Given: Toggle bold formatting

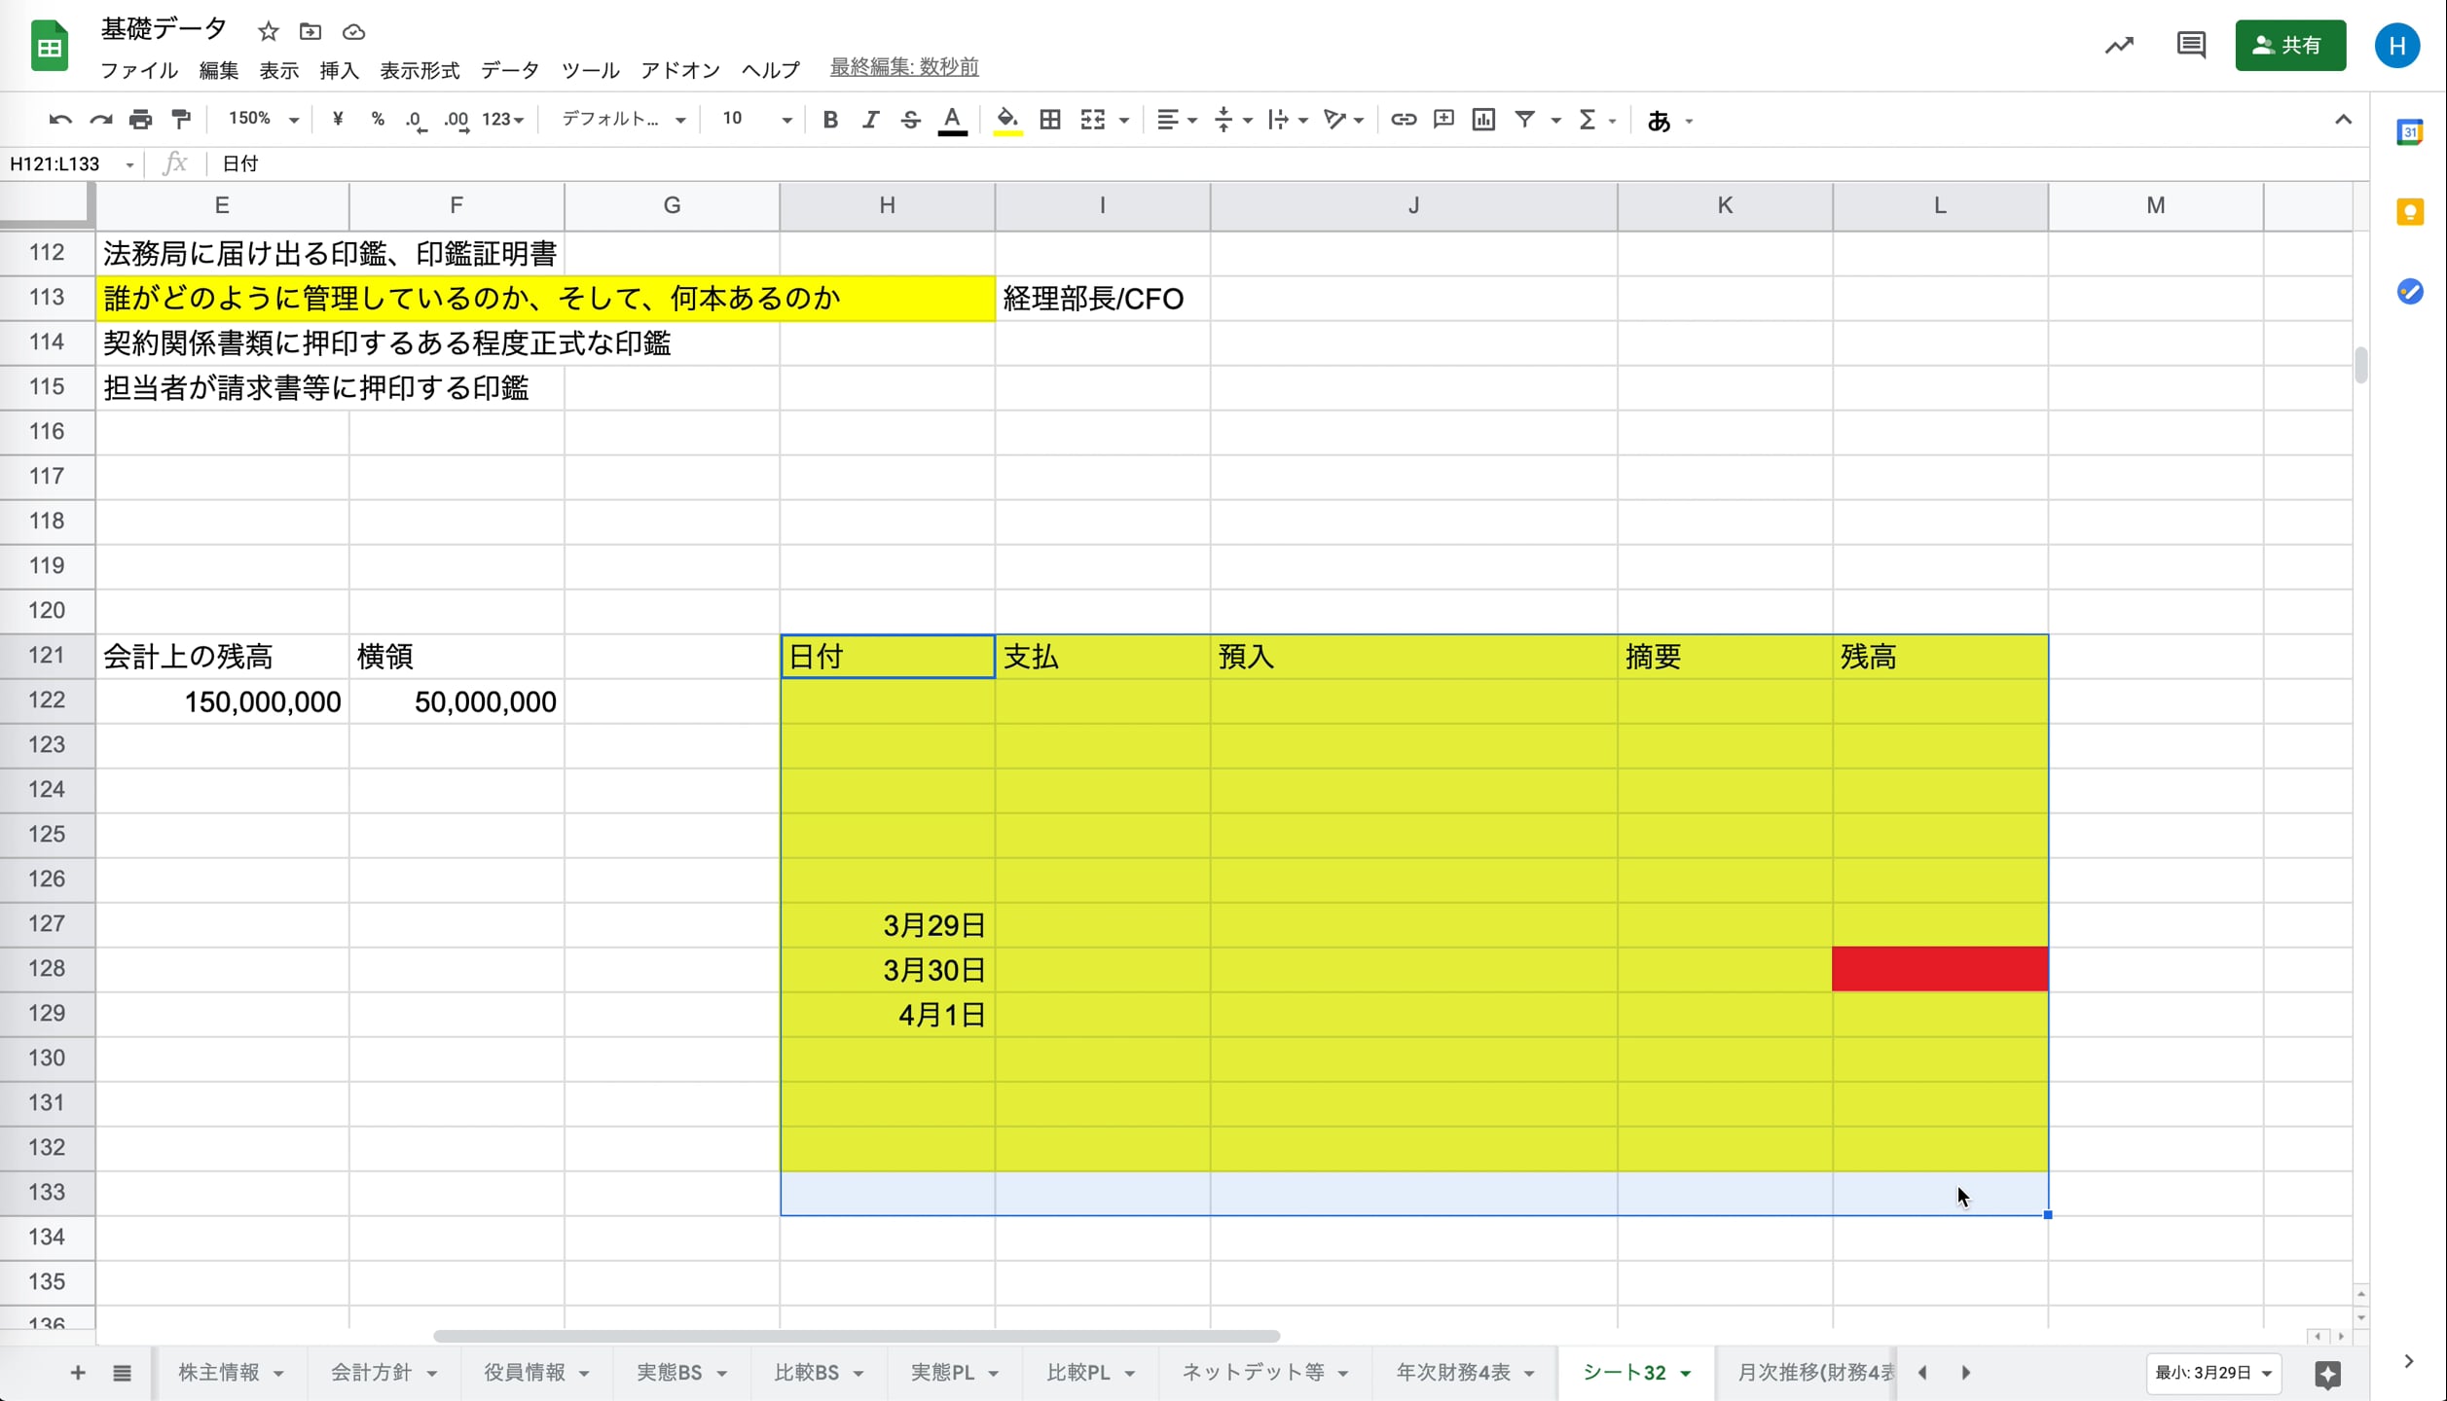Looking at the screenshot, I should tap(830, 119).
